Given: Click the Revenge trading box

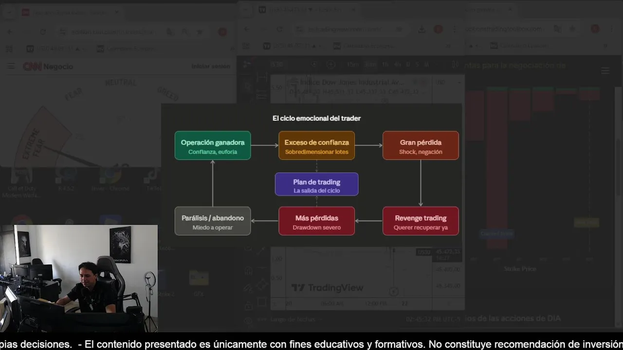Looking at the screenshot, I should (421, 221).
